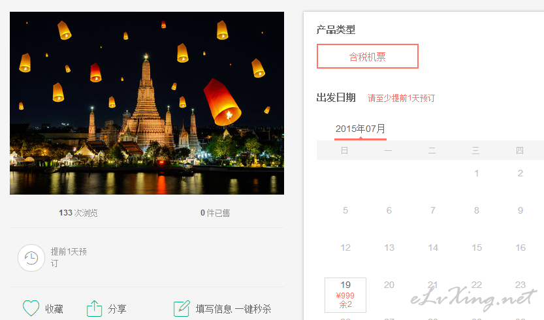Click the clock advance-booking icon
The image size is (544, 320).
click(x=31, y=258)
